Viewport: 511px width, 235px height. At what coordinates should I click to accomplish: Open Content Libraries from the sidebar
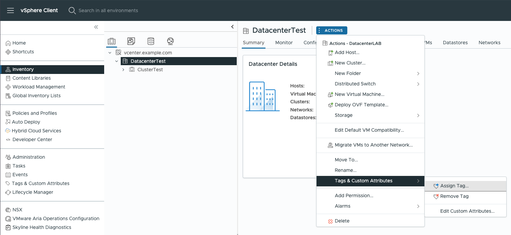tap(31, 78)
